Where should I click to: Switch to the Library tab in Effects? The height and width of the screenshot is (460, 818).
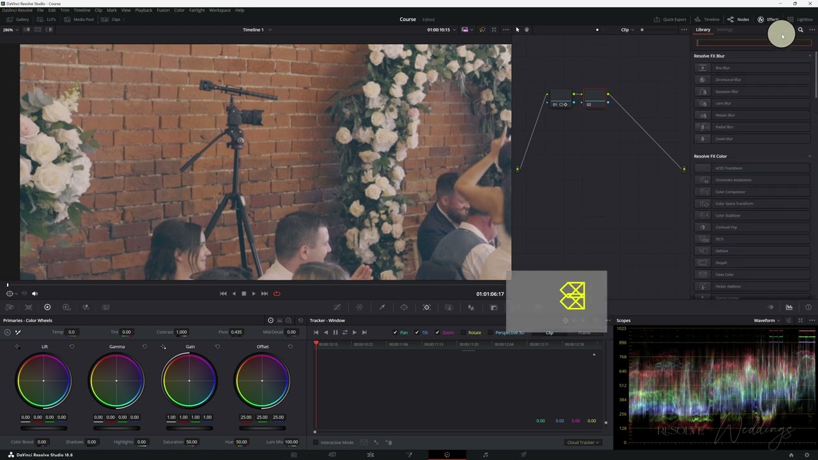[x=703, y=29]
